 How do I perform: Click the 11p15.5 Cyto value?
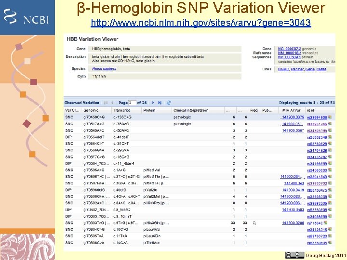tap(99, 77)
